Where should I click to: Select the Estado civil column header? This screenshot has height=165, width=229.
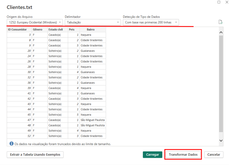56,29
